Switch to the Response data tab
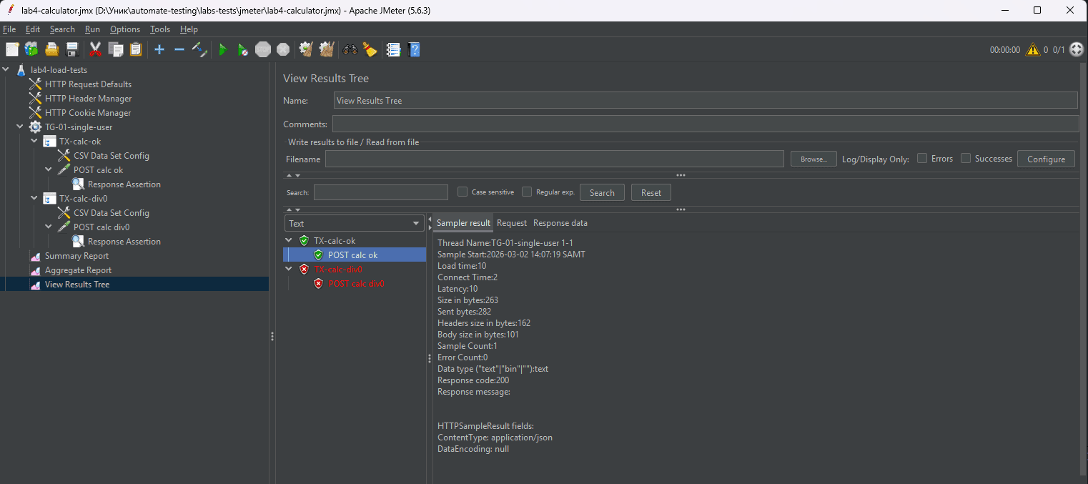Screen dimensions: 1088x484 coord(560,222)
